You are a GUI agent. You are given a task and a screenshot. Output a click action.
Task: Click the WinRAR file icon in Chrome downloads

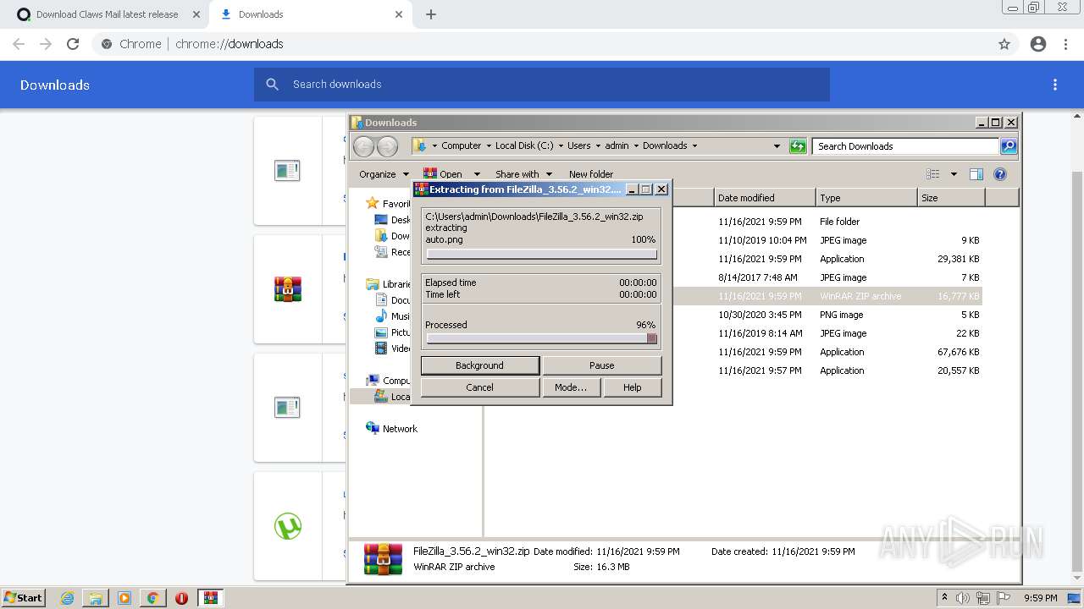288,289
